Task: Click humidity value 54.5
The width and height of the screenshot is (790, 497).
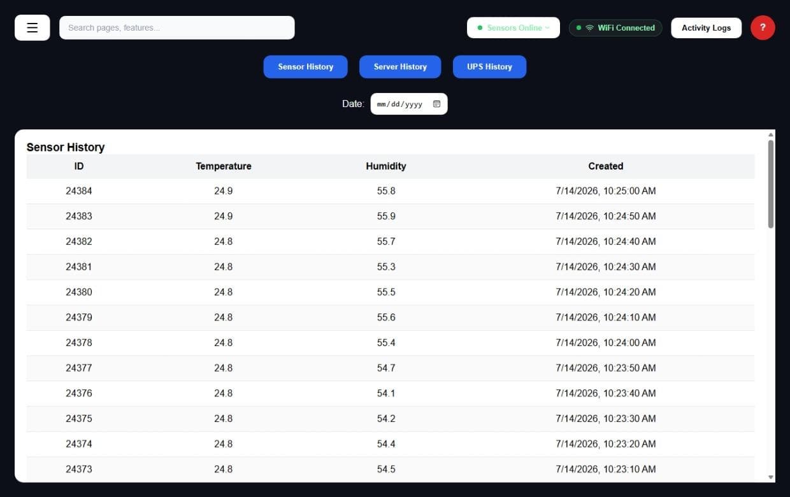Action: pyautogui.click(x=386, y=469)
